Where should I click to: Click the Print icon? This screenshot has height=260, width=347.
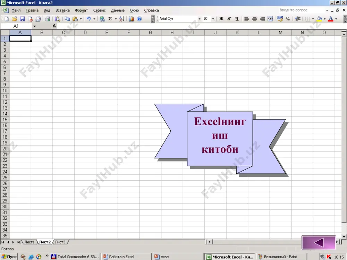48,19
